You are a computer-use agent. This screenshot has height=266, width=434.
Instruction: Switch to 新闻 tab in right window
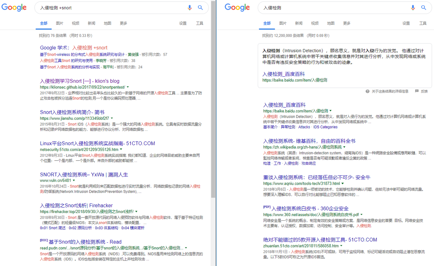[x=299, y=23]
